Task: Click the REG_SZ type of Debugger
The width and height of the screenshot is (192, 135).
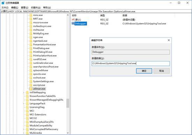Action: pos(104,24)
